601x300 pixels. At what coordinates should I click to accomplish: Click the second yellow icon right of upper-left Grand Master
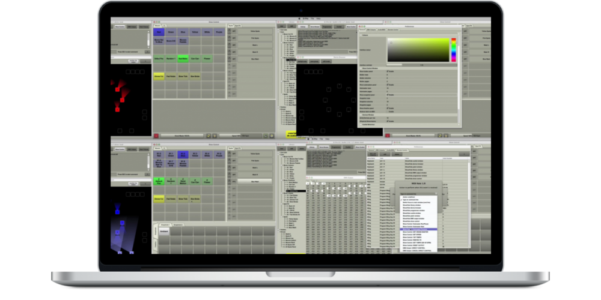click(215, 136)
